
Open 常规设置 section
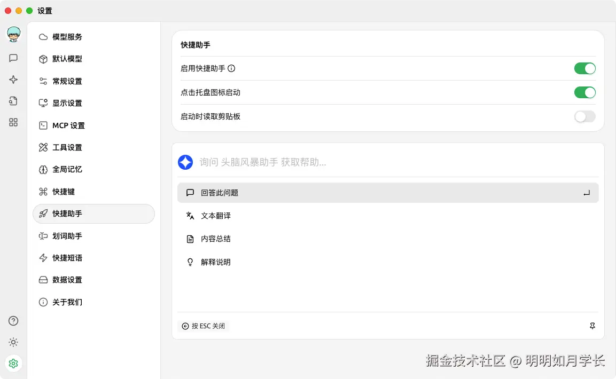pyautogui.click(x=93, y=81)
